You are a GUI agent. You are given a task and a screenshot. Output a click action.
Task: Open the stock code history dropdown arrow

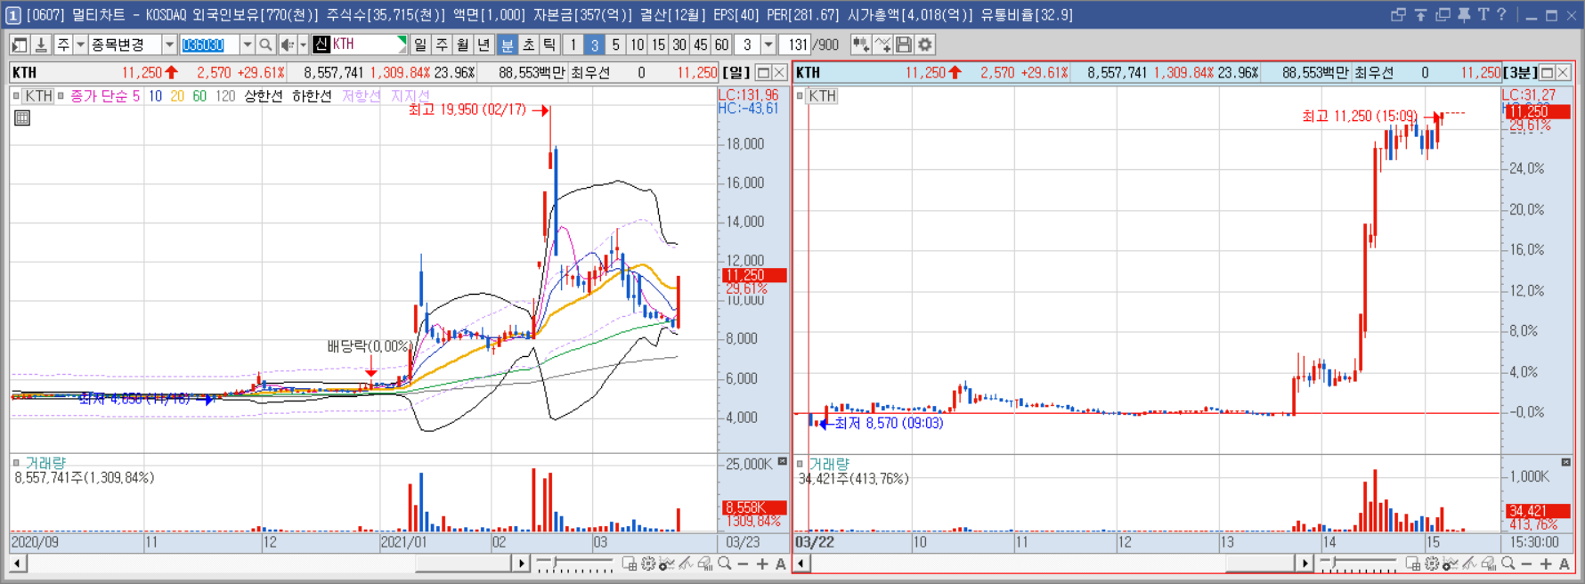point(247,45)
